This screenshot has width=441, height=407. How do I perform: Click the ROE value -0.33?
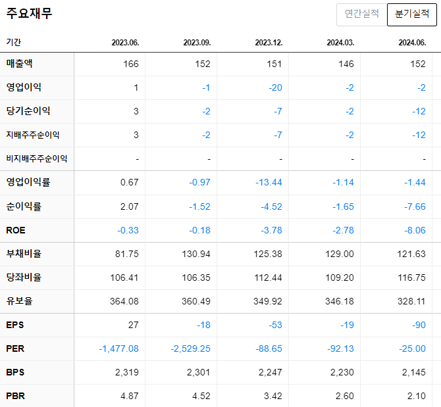tap(128, 230)
